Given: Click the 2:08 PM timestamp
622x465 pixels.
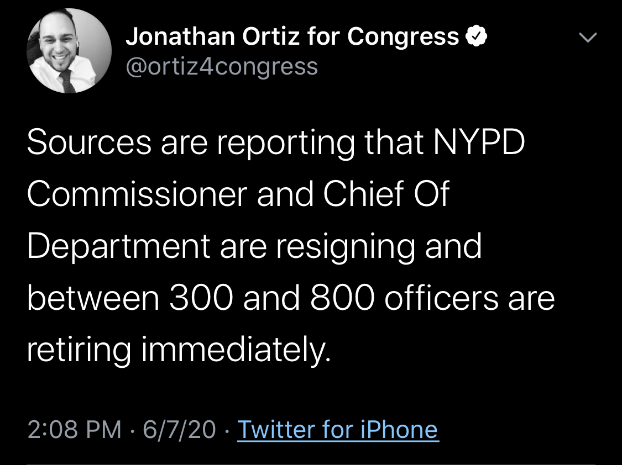Looking at the screenshot, I should coord(74,429).
